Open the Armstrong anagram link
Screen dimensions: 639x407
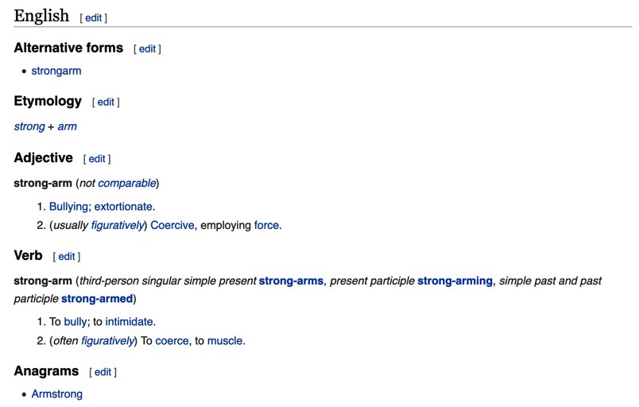57,394
